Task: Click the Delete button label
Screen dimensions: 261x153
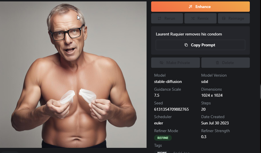Action: click(x=228, y=63)
